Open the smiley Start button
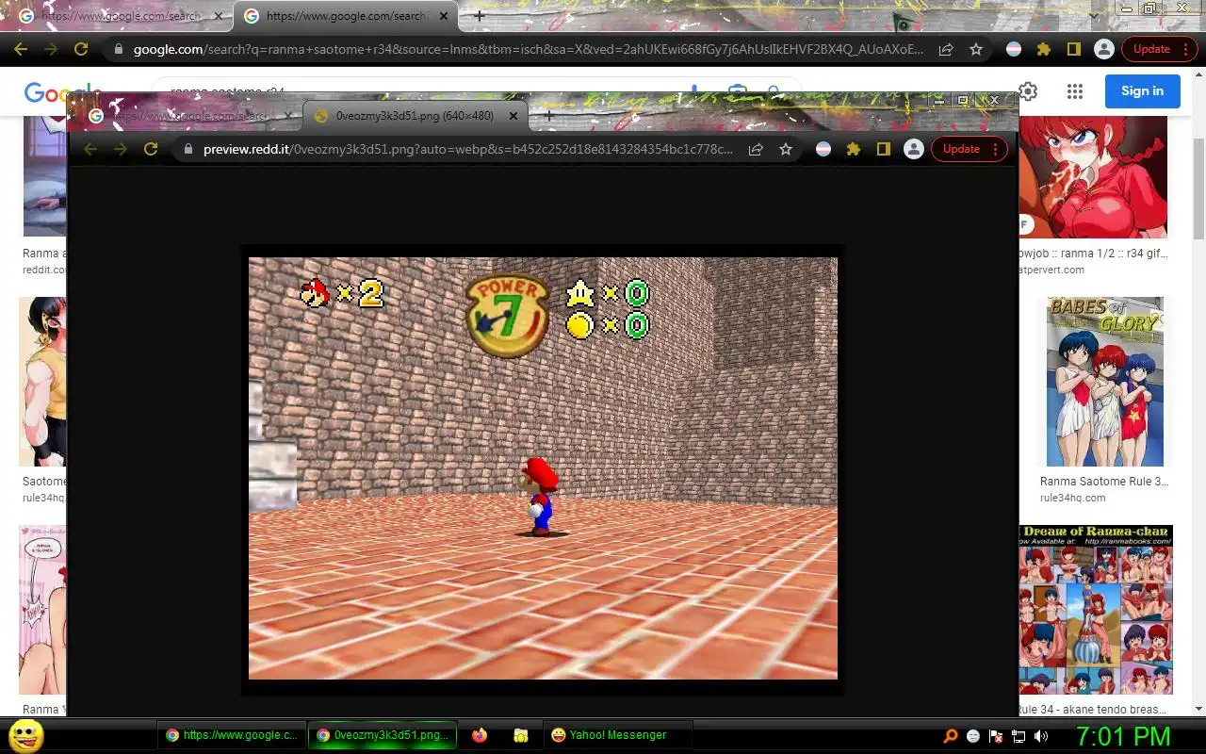Image resolution: width=1206 pixels, height=754 pixels. point(26,735)
